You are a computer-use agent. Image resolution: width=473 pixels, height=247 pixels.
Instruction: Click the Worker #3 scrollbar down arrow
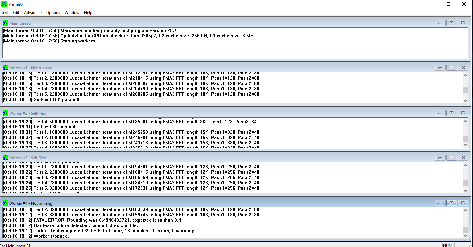pos(465,190)
